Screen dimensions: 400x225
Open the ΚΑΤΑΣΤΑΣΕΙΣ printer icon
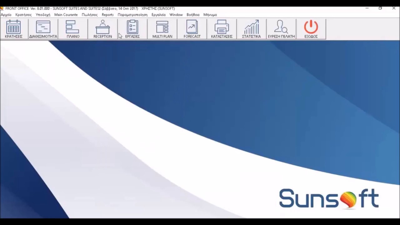click(222, 29)
